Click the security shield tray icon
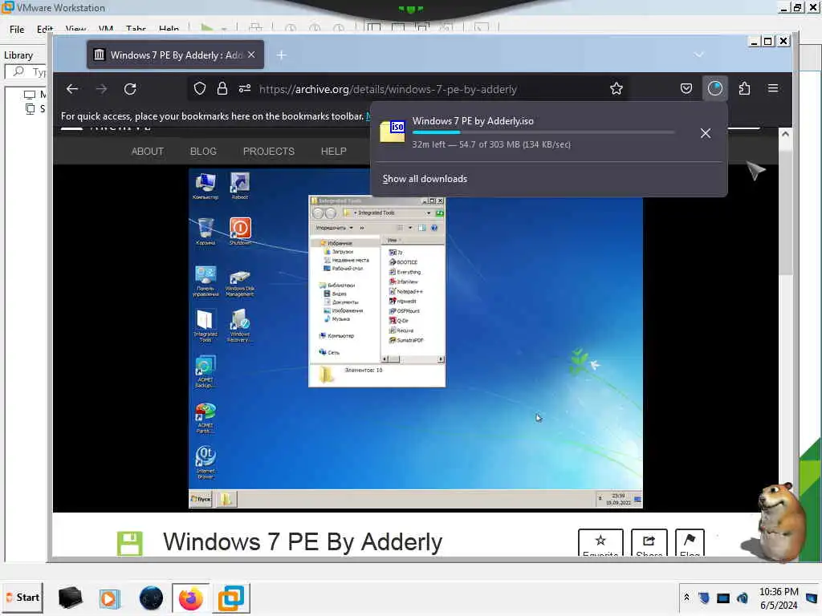This screenshot has width=822, height=616. point(704,598)
